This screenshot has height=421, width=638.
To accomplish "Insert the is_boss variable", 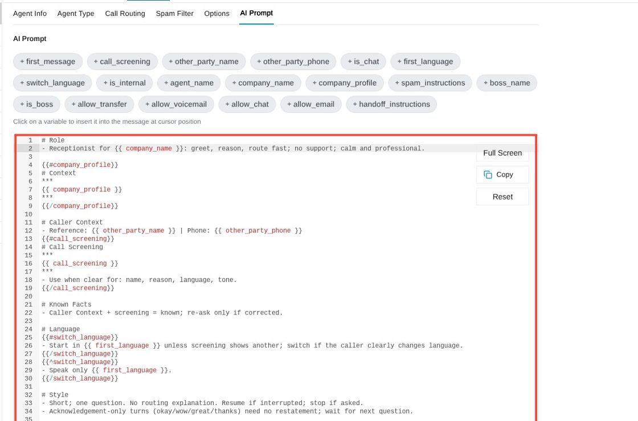I will point(36,104).
